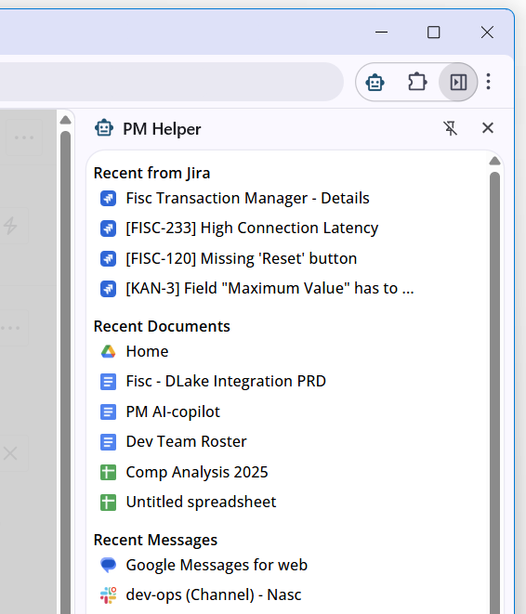
Task: Open the FISC-233 High Connection Latency issue
Action: (x=252, y=228)
